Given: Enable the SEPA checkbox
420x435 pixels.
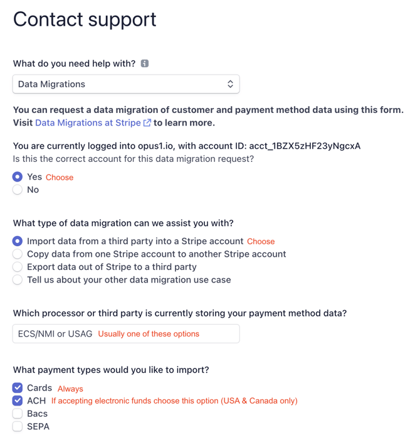Looking at the screenshot, I should coord(18,426).
